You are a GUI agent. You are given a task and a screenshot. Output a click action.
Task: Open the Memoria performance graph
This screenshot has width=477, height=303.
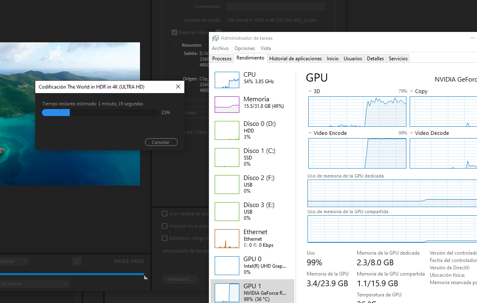pos(227,105)
